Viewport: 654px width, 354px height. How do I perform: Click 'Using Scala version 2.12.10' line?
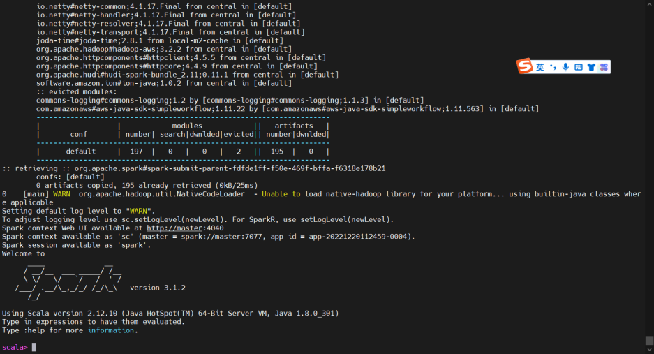(x=170, y=313)
